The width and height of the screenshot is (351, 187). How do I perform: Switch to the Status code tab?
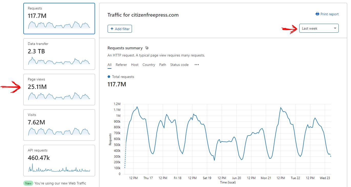pos(179,65)
